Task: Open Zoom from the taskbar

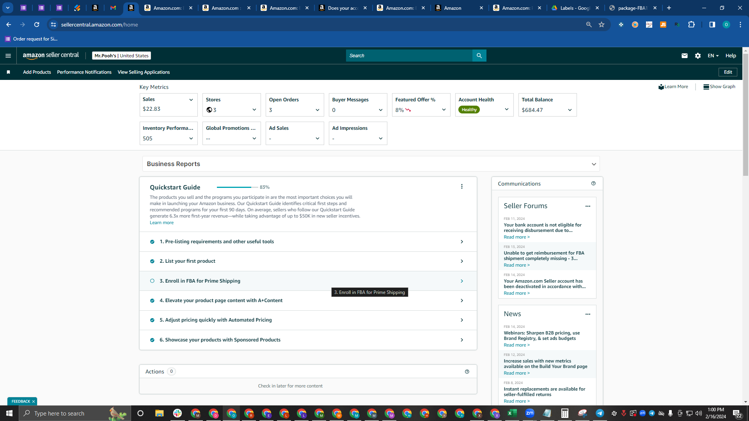Action: tap(529, 413)
